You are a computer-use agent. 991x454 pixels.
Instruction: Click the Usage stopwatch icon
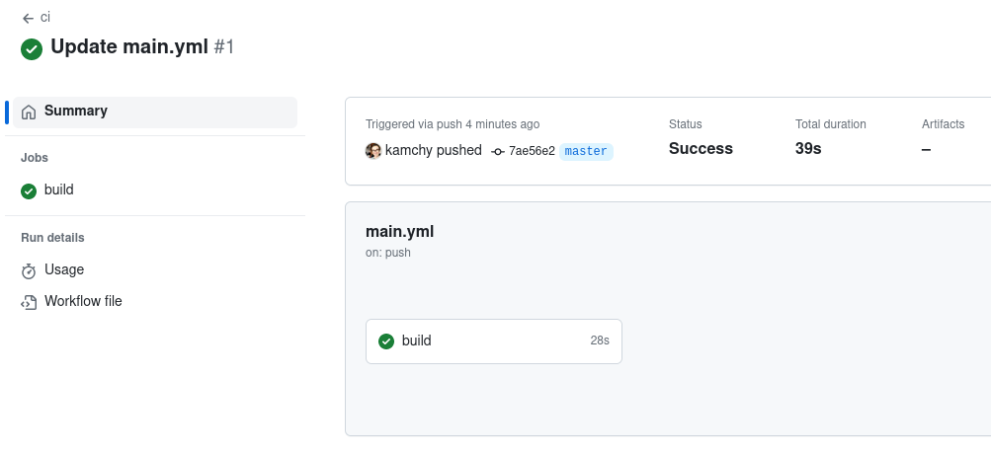click(x=29, y=270)
